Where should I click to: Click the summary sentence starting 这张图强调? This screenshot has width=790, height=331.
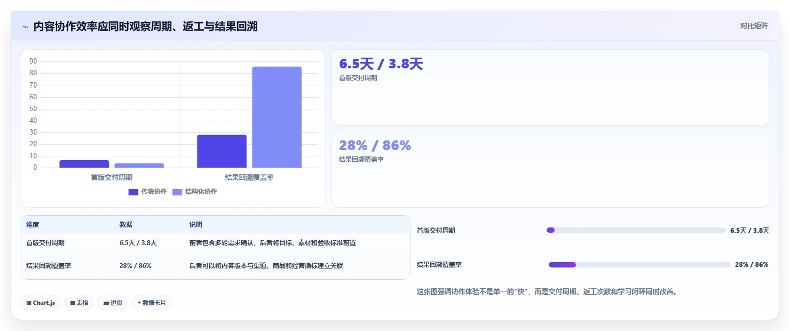[547, 292]
